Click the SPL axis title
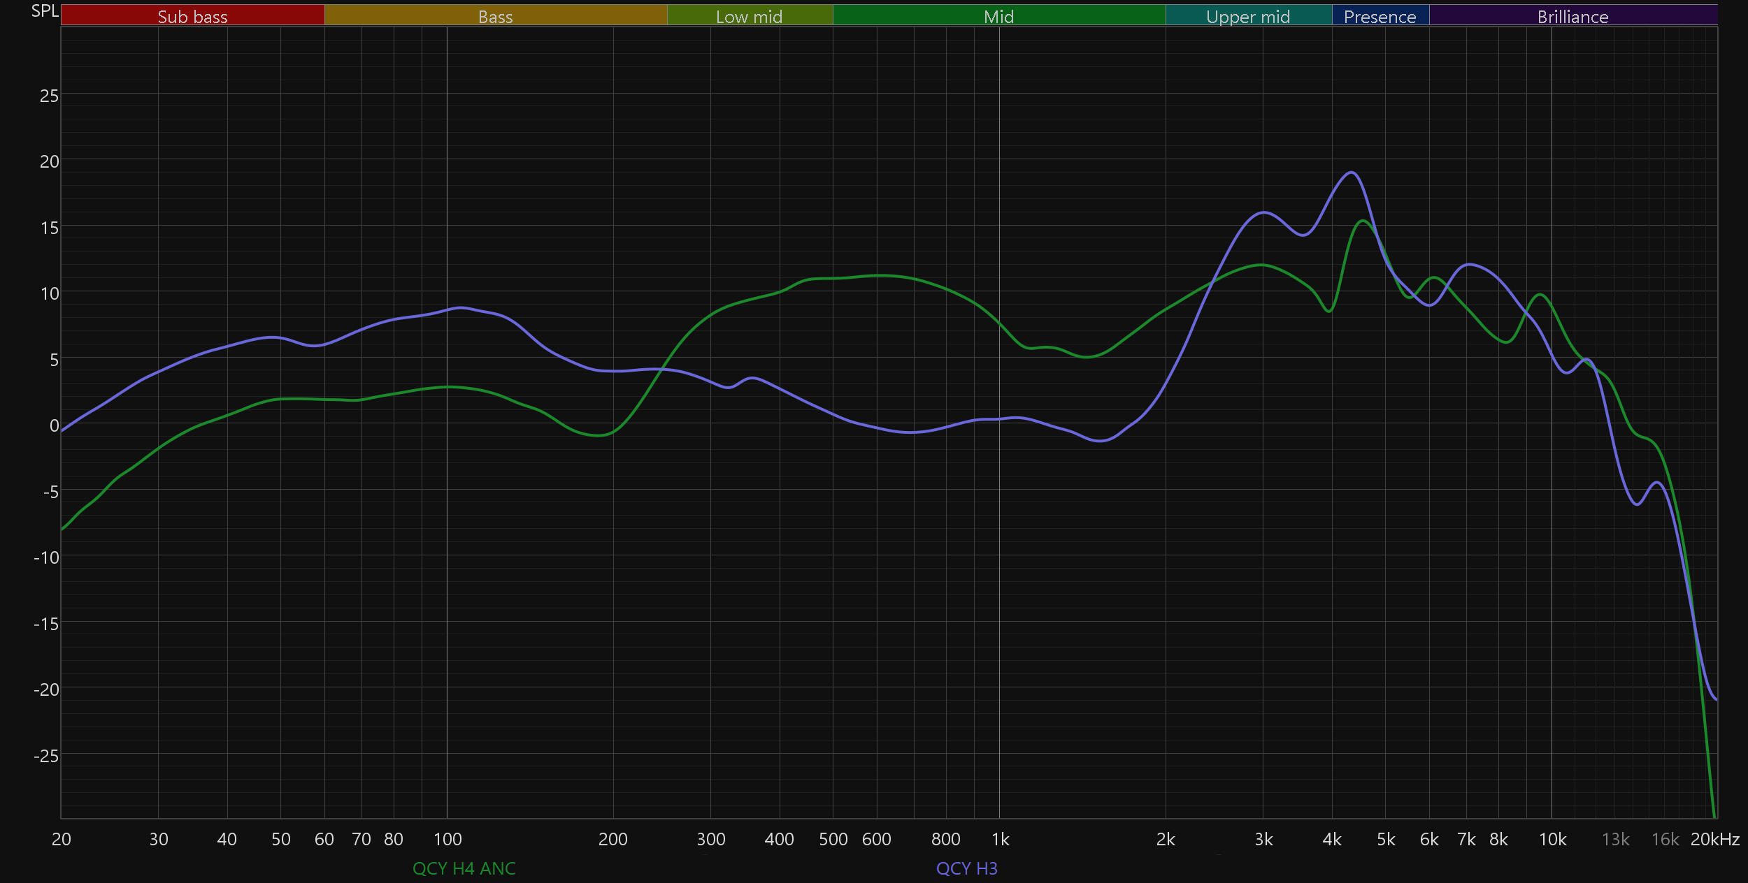The width and height of the screenshot is (1748, 883). point(45,11)
